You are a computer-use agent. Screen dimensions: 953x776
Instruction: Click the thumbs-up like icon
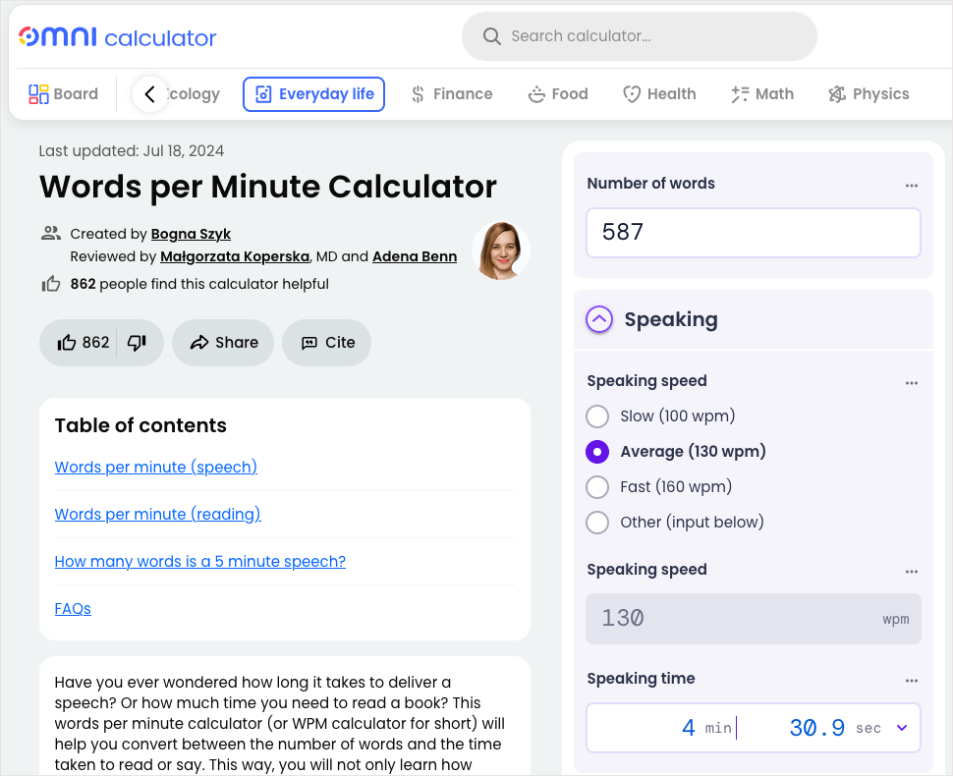(x=66, y=343)
